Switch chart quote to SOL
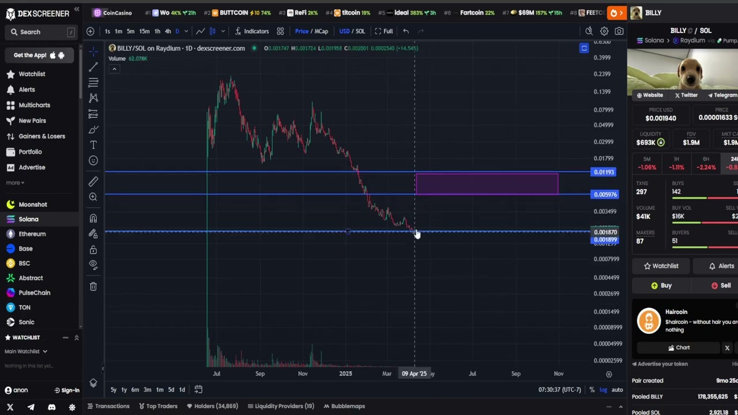The width and height of the screenshot is (738, 415). coord(360,31)
